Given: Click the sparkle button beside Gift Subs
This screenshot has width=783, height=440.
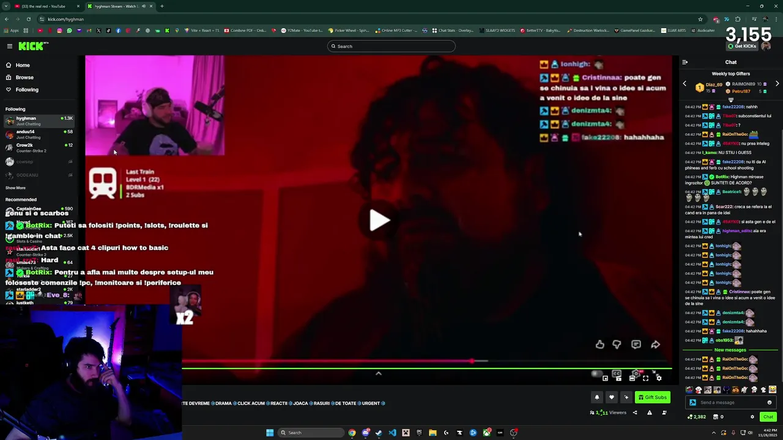Looking at the screenshot, I should pyautogui.click(x=626, y=397).
